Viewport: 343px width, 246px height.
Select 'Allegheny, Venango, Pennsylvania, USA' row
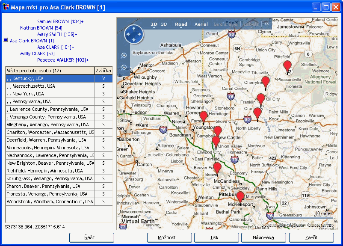[x=59, y=124]
